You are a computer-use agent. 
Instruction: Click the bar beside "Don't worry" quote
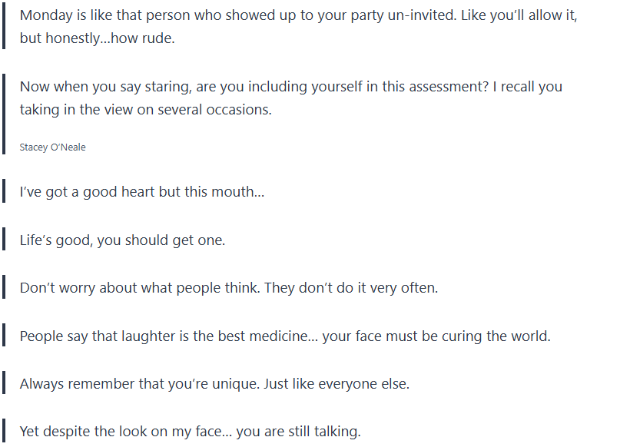tap(4, 288)
